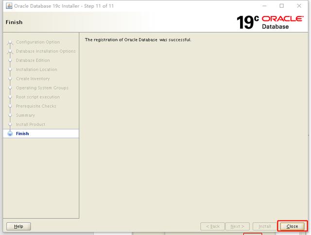
Task: Select the Finish step in sidebar
Action: click(41, 133)
